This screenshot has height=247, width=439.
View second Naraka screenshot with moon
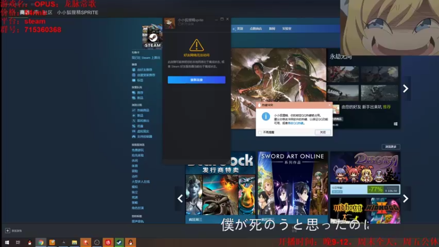coord(379,74)
